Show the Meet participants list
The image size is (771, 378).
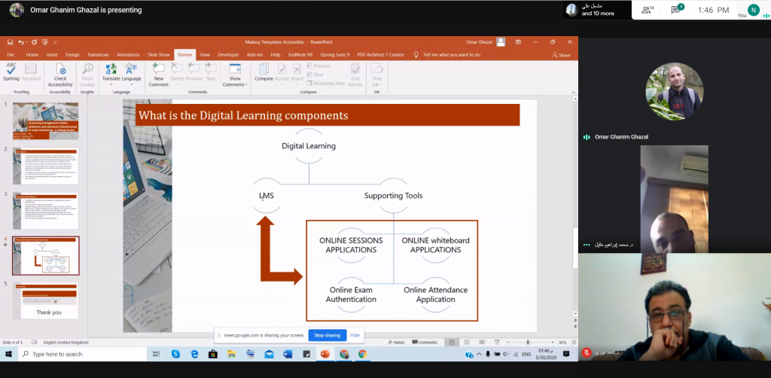[x=646, y=10]
